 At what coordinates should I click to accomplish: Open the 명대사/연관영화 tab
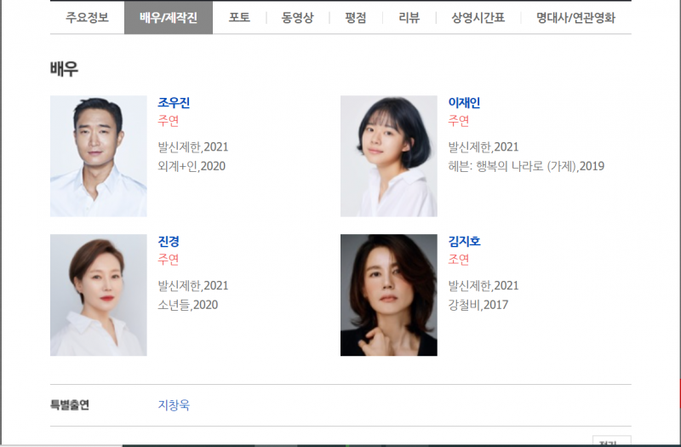pyautogui.click(x=576, y=18)
